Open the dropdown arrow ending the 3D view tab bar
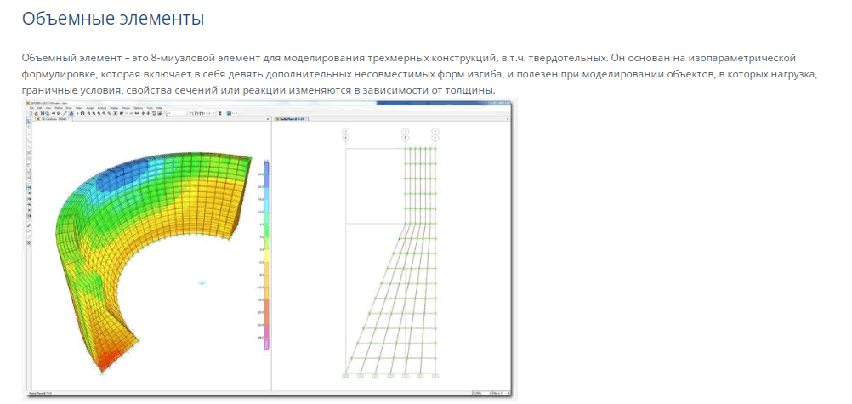The width and height of the screenshot is (852, 404). coord(268,119)
